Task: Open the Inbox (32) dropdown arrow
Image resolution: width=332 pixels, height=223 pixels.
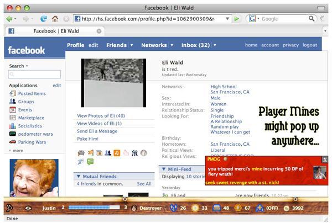Action: coord(215,45)
